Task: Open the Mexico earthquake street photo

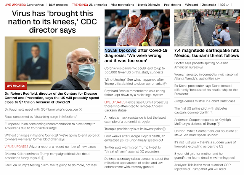Action: [x=207, y=28]
